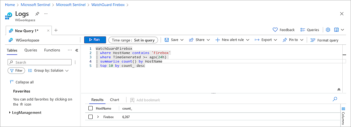Add a new query tab
Screen dimensions: 351x127
tap(56, 30)
